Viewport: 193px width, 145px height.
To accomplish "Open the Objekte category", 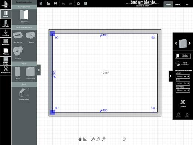I will click(6, 33).
